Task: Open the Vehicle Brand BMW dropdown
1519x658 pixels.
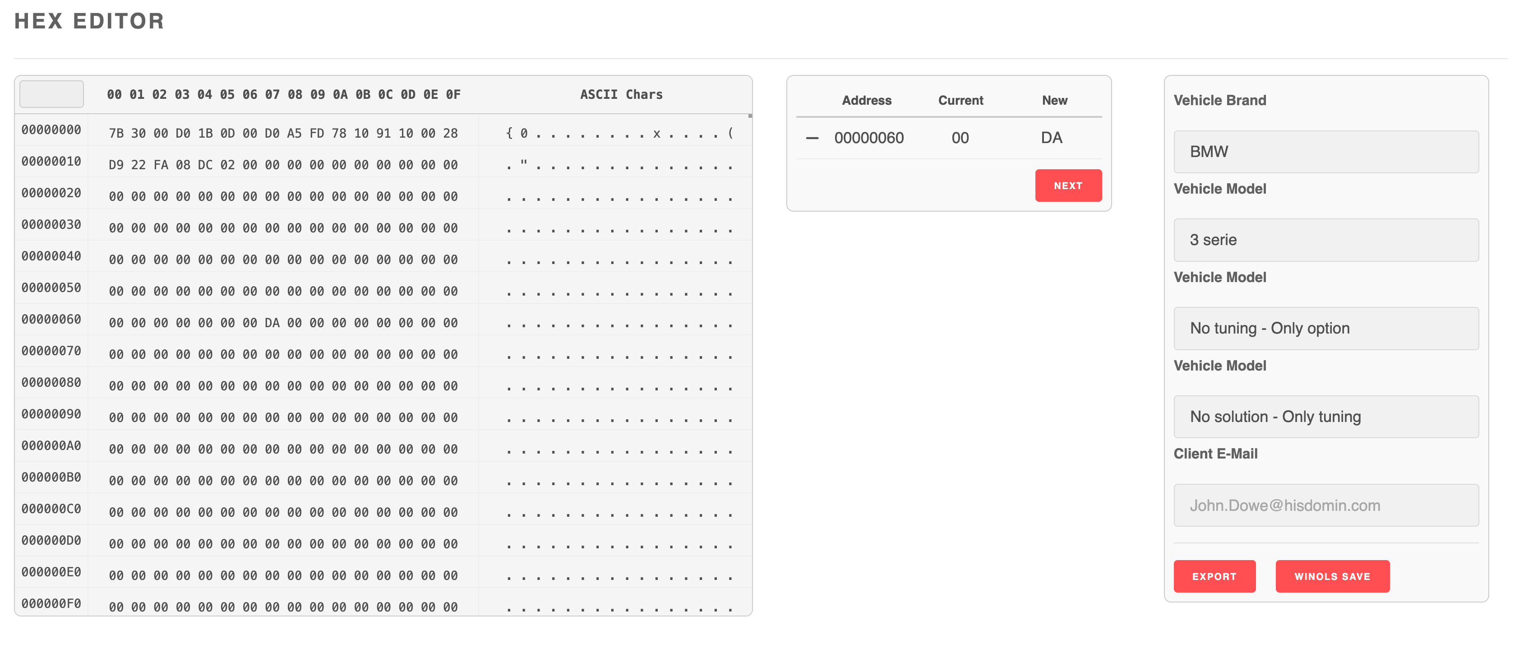Action: 1325,152
